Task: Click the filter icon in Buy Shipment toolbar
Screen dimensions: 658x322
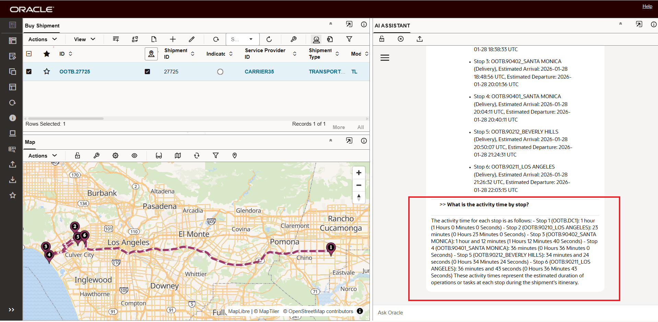Action: click(x=349, y=39)
